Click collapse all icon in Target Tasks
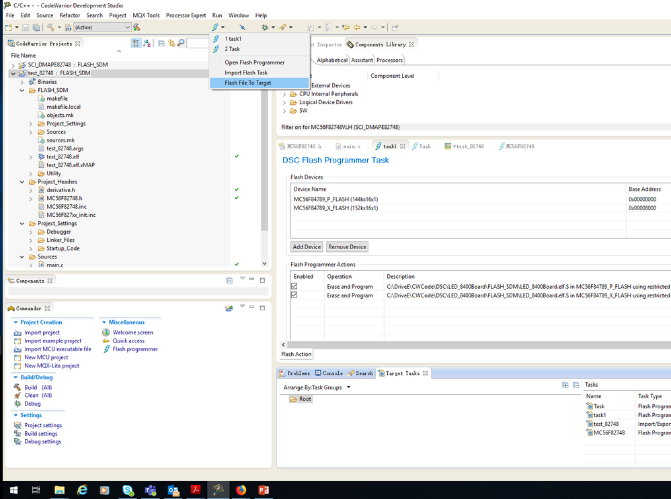The image size is (671, 499). point(576,385)
